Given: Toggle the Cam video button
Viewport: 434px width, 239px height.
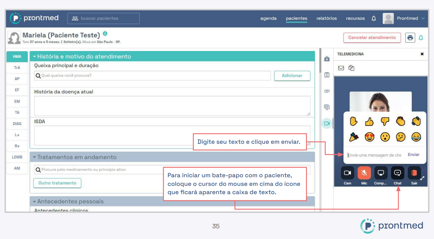Looking at the screenshot, I should coord(347,173).
